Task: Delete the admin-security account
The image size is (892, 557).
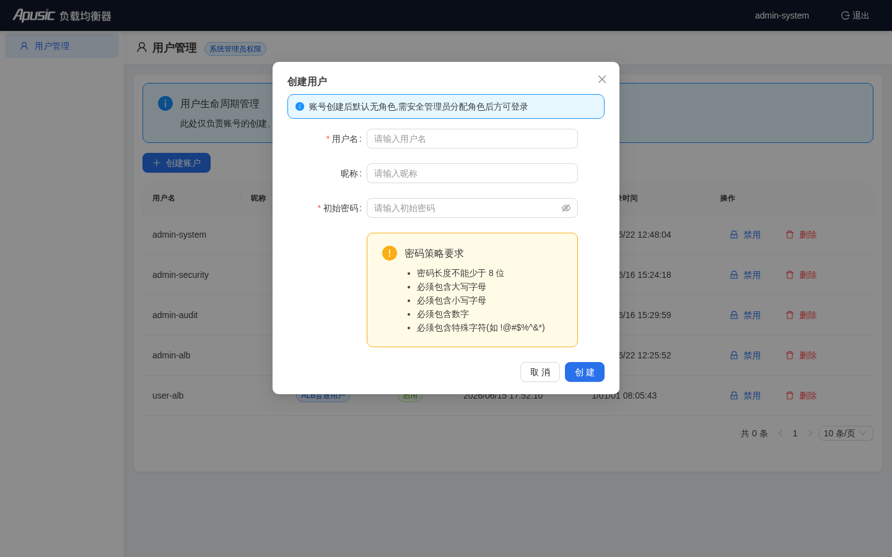Action: pos(801,275)
